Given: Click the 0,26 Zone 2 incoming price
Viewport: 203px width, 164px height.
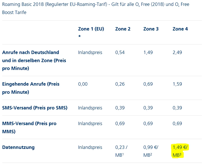Looking at the screenshot, I should [x=120, y=84].
